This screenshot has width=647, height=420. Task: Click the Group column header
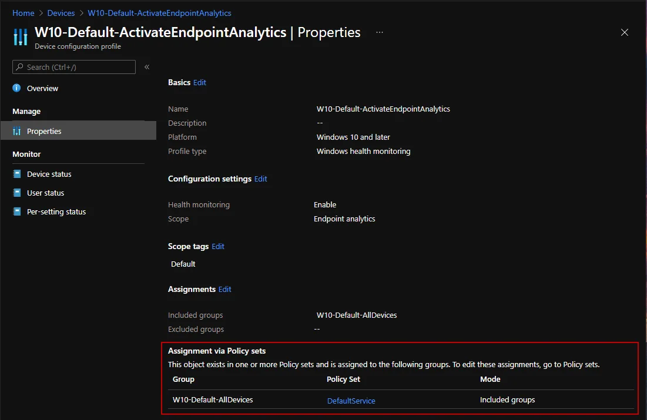click(x=183, y=379)
